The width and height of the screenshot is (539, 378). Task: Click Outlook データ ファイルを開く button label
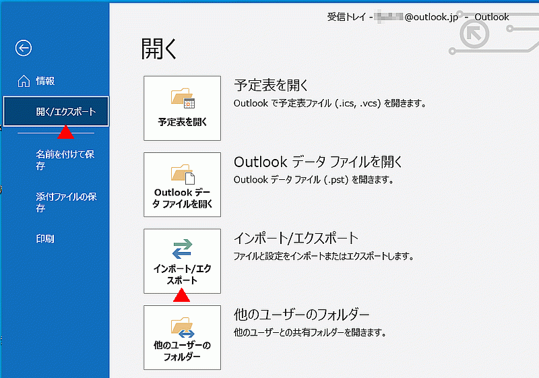(183, 198)
